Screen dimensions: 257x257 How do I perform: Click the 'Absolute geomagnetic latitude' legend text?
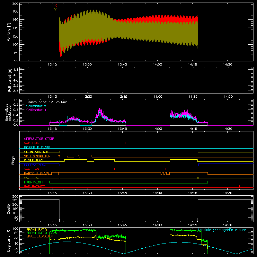tap(222, 230)
